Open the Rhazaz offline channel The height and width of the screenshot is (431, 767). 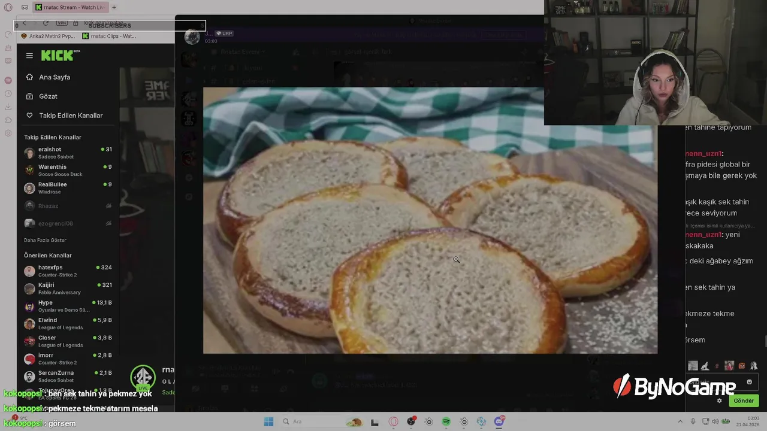click(x=68, y=206)
